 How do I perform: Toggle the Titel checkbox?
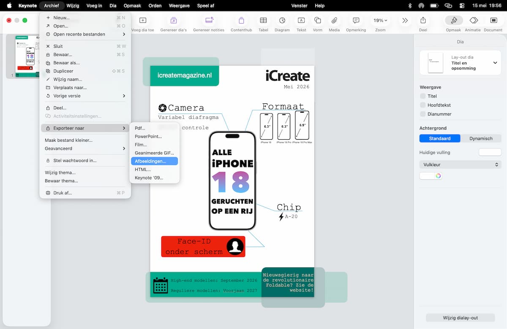[x=423, y=96]
